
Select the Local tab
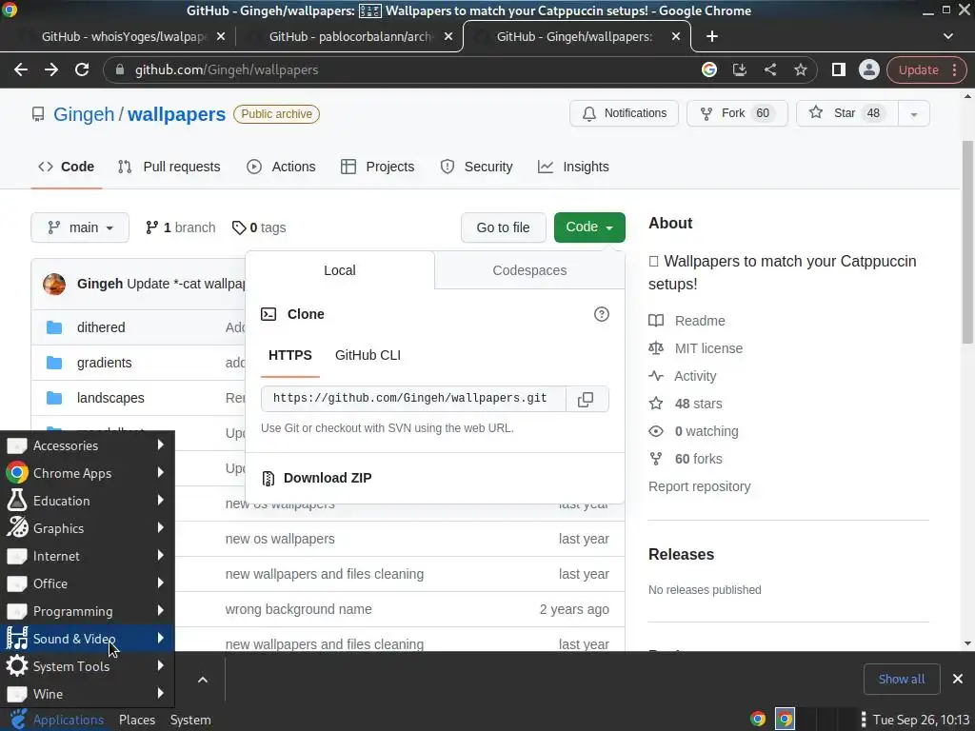[340, 270]
